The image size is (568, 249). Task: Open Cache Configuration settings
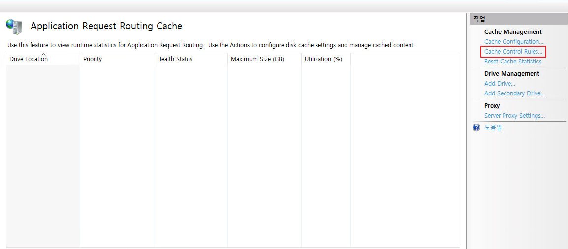[x=514, y=42]
